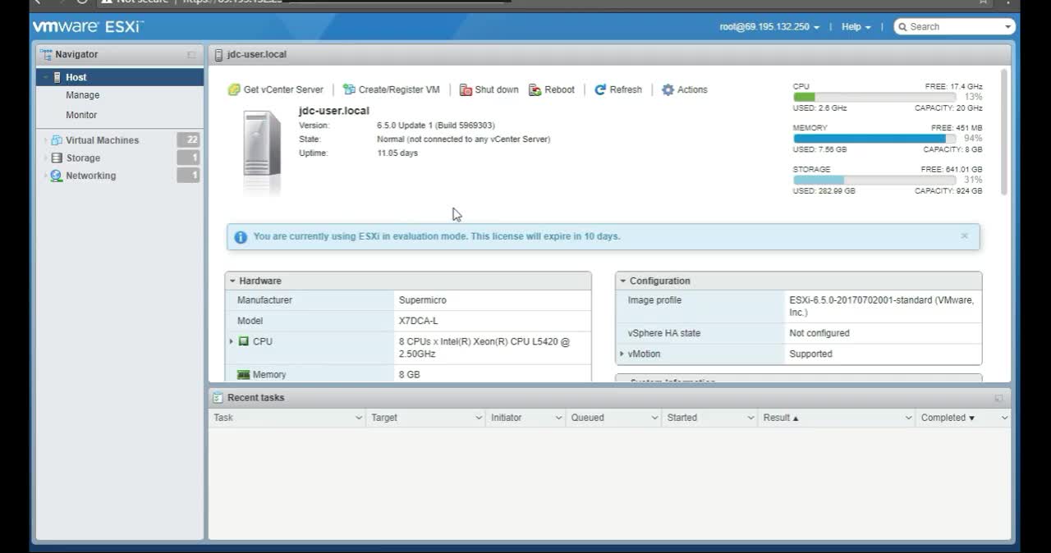Click the Shut down icon
The image size is (1051, 553).
coord(466,89)
